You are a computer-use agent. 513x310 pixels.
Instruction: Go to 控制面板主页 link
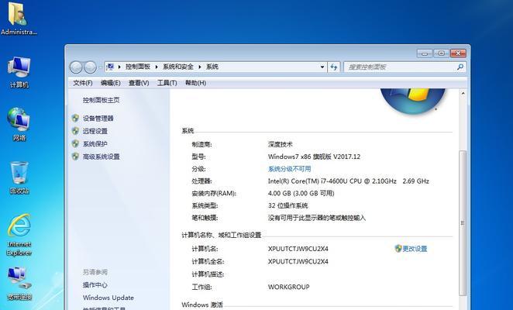tap(101, 100)
